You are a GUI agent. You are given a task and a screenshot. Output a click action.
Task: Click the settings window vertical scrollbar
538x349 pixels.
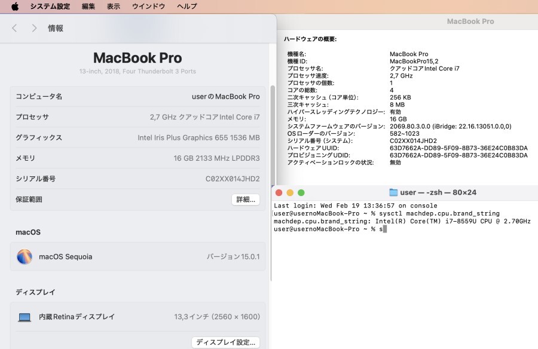pyautogui.click(x=273, y=136)
